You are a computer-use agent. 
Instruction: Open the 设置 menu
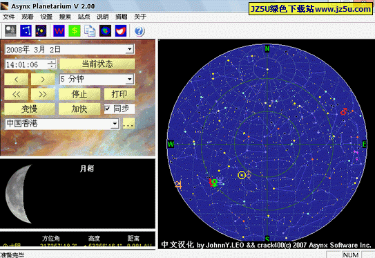(46, 17)
